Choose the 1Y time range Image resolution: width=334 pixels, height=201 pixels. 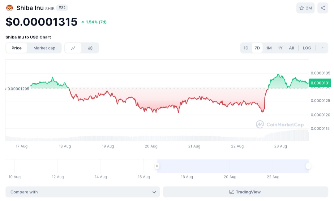[280, 48]
